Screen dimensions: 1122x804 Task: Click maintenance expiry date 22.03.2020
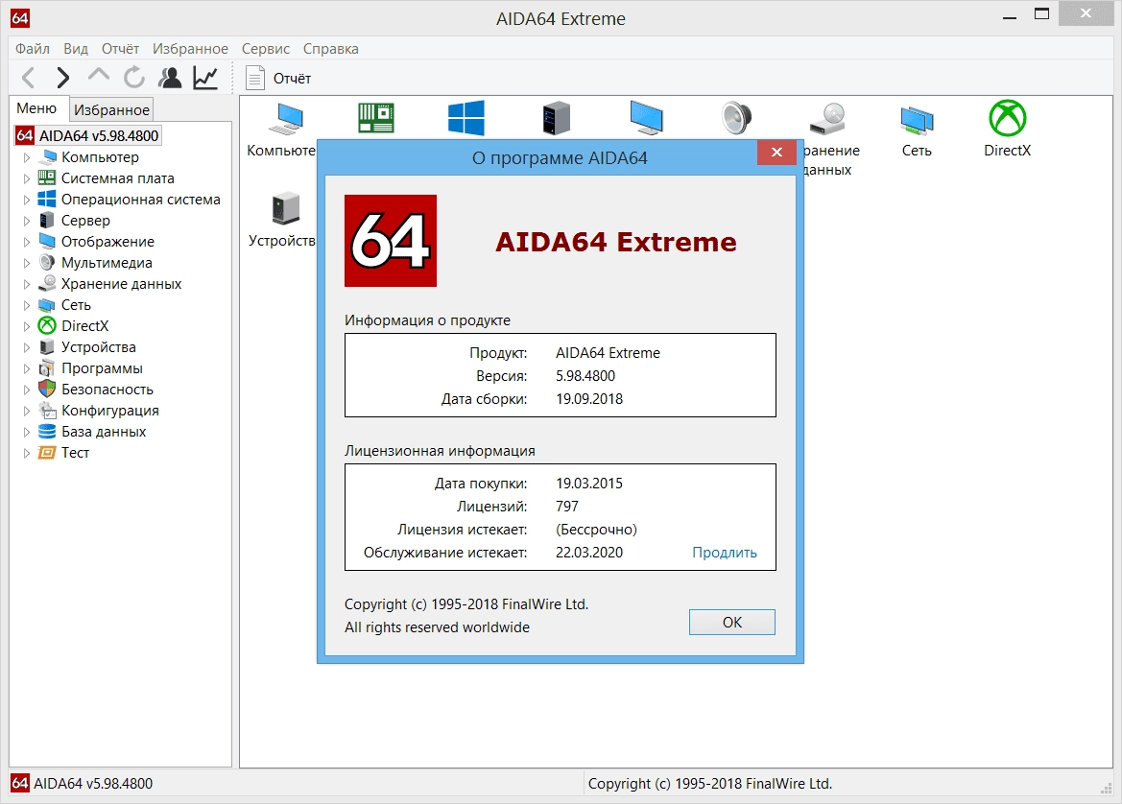[x=589, y=553]
